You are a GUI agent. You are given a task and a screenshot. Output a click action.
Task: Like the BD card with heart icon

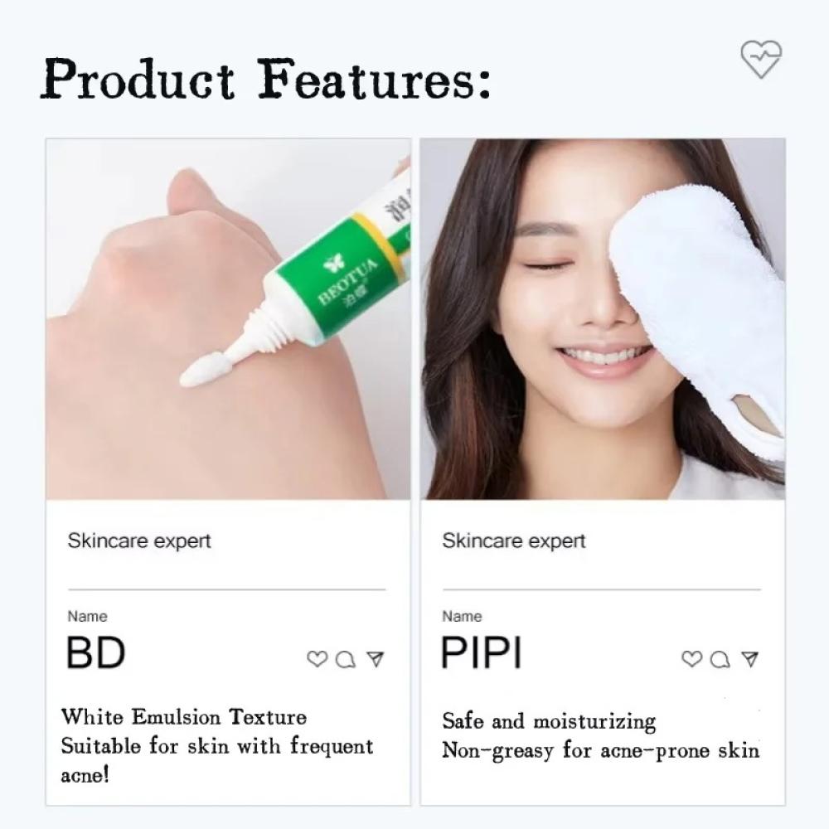(x=318, y=659)
